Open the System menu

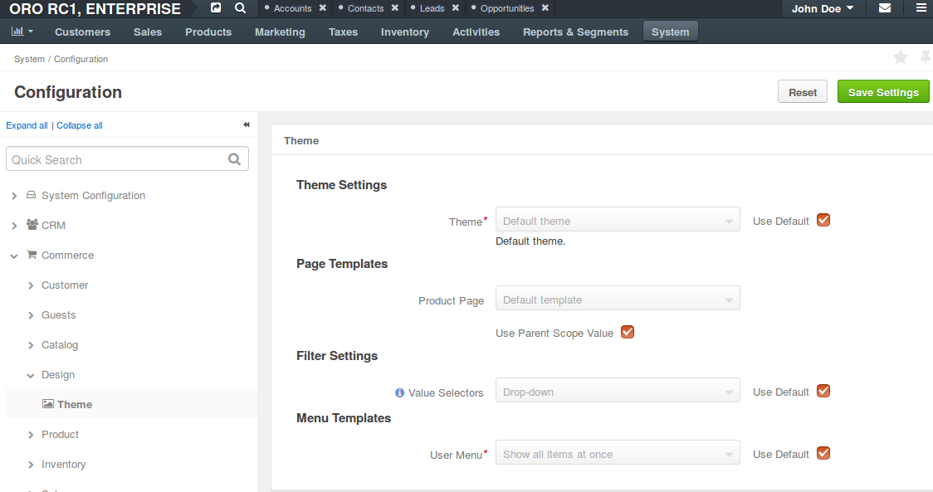click(x=670, y=32)
